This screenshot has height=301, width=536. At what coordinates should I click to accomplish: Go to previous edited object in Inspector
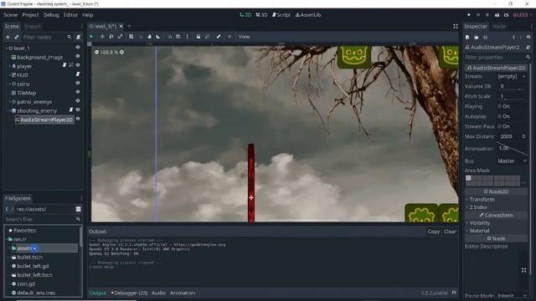(513, 37)
